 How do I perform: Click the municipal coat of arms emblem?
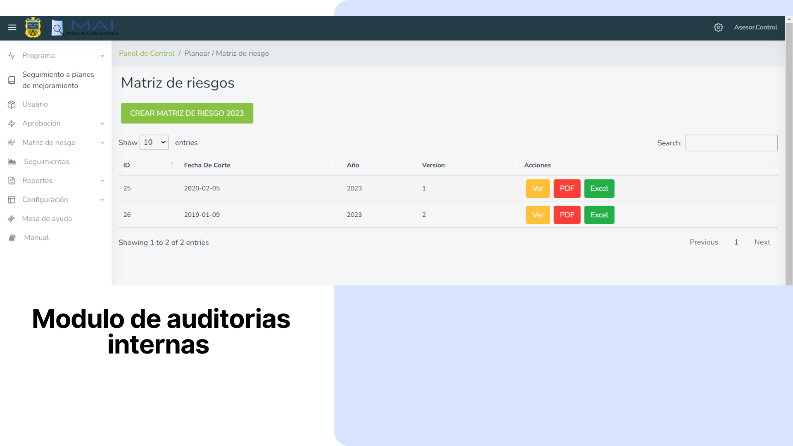(x=33, y=28)
